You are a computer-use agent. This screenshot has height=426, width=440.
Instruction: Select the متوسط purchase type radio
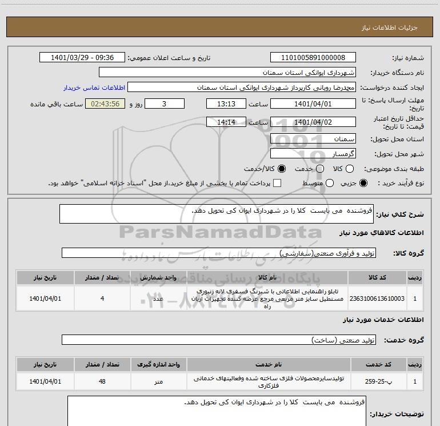pos(330,183)
